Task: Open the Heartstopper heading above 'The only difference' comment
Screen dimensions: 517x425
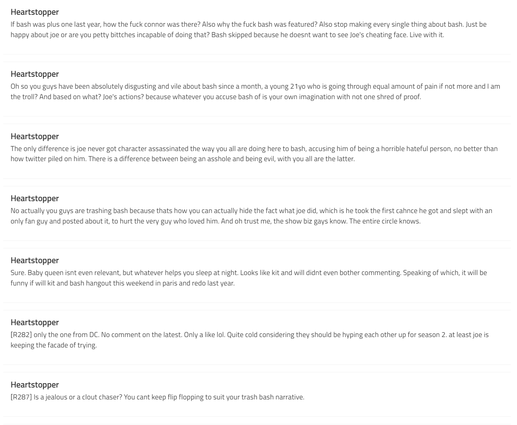Action: point(35,136)
